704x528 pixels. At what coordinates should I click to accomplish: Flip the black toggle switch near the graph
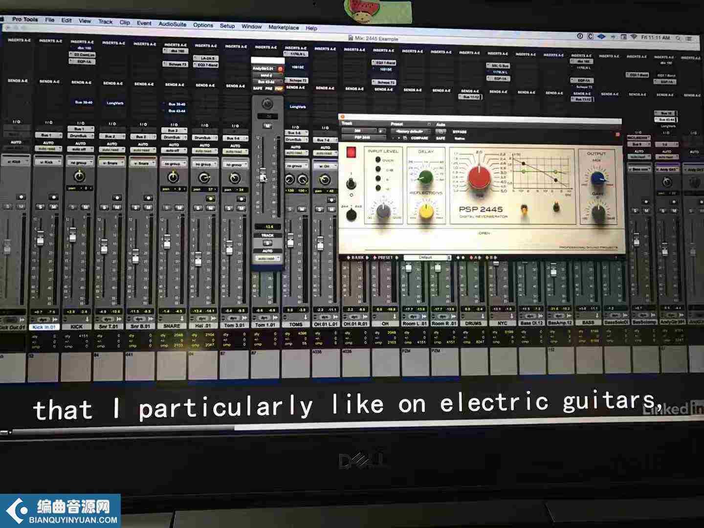pos(556,207)
